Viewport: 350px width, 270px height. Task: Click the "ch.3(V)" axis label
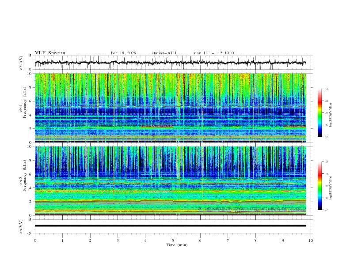pos(21,226)
